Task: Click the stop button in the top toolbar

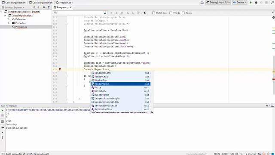Action: [x=266, y=3]
